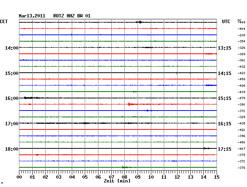Click the 06 minute axis label

point(98,177)
